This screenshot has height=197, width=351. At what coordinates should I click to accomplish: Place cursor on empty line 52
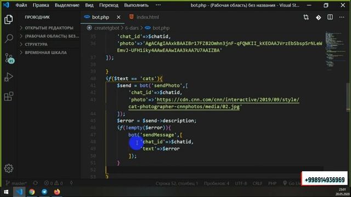[214, 170]
